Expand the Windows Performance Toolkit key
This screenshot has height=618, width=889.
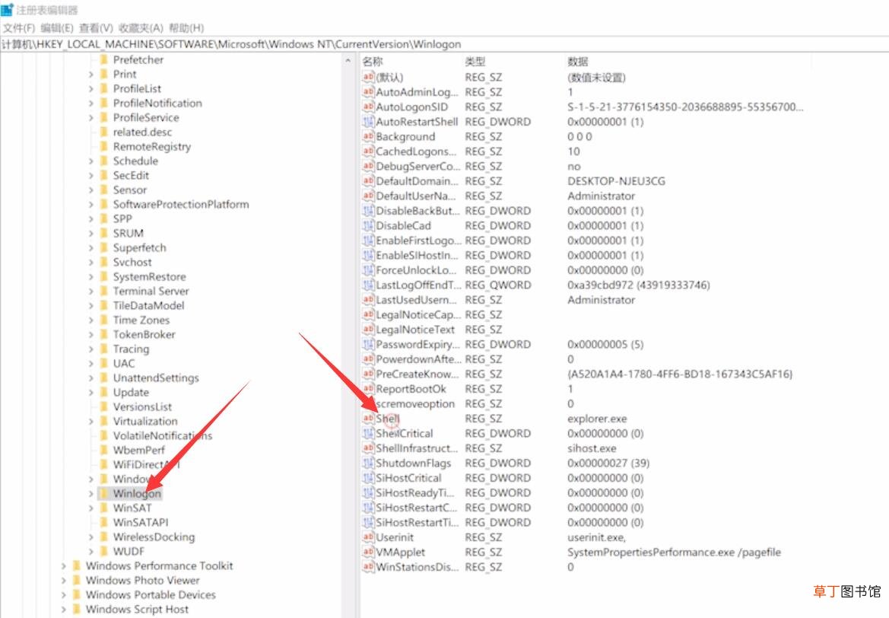pyautogui.click(x=64, y=565)
